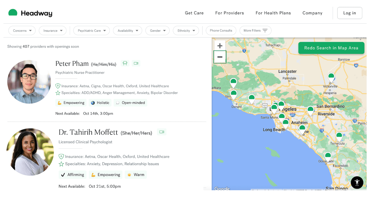Click a green map pin near Los Angeles
This screenshot has height=200, width=371.
pyautogui.click(x=281, y=104)
